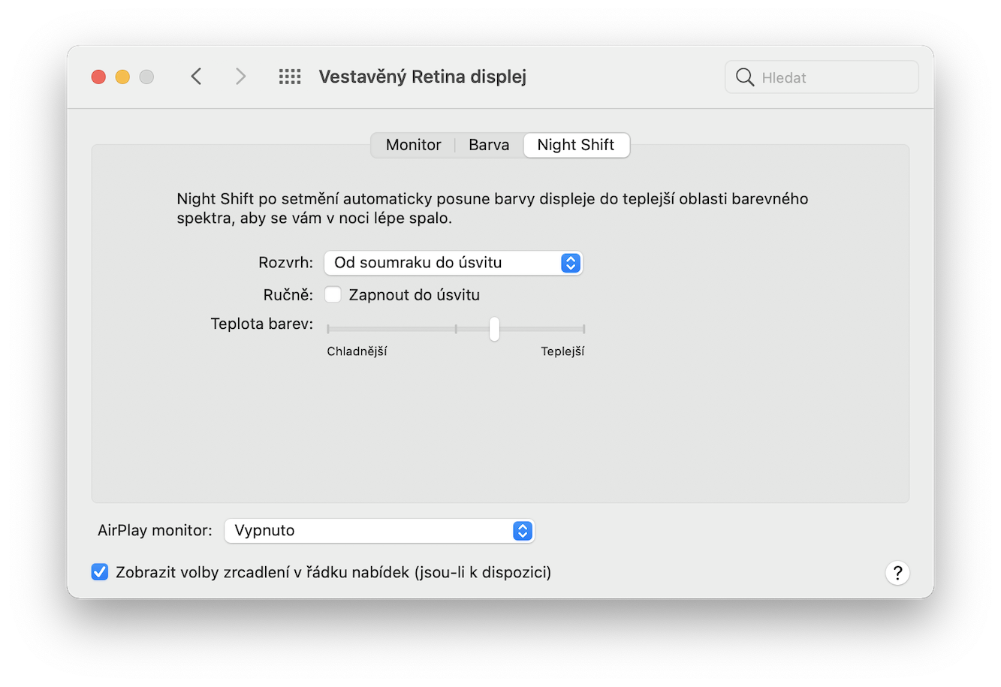This screenshot has width=1001, height=687.
Task: Set color temperature to the Chladnější end
Action: click(x=328, y=329)
